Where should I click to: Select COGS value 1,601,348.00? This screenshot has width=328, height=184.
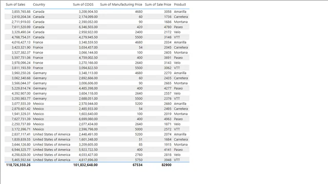[88, 140]
